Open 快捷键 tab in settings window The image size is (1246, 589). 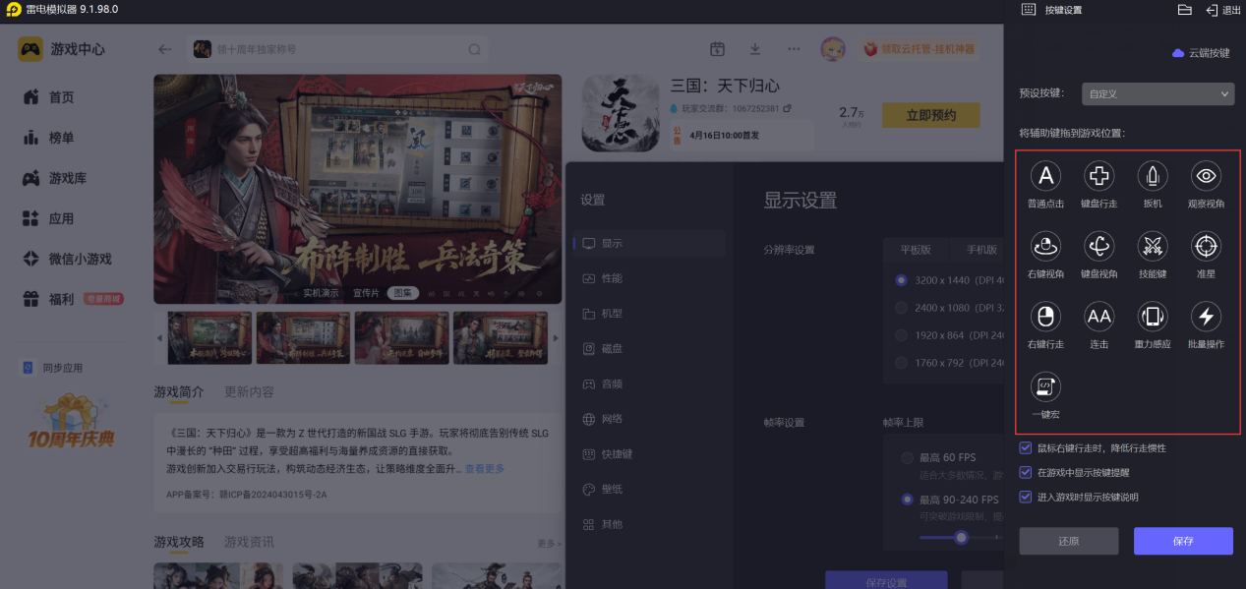649,454
